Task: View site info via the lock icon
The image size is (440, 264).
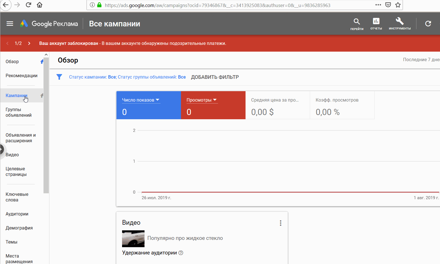Action: coord(99,5)
